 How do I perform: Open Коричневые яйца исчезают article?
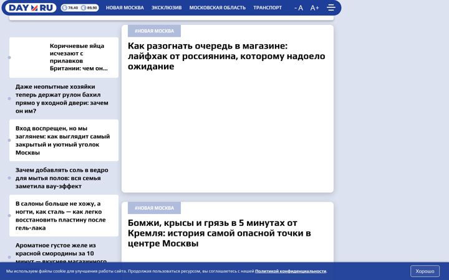(x=79, y=57)
